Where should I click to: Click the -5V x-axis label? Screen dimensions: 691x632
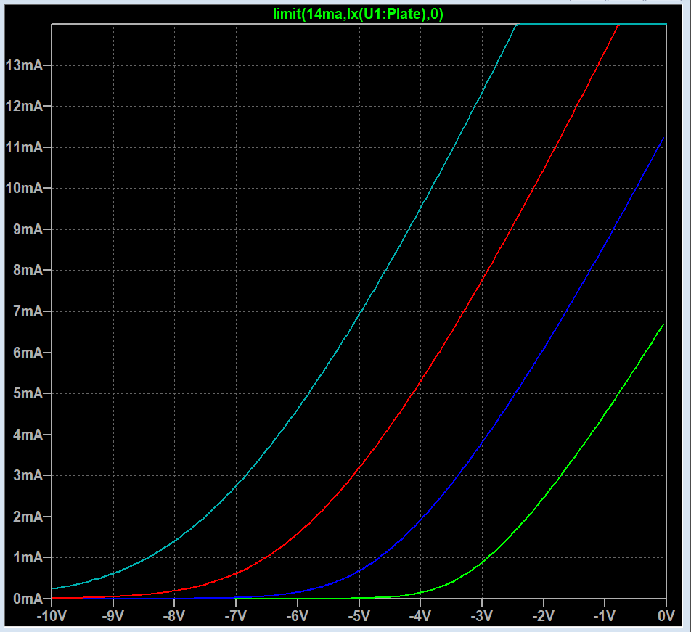(359, 616)
